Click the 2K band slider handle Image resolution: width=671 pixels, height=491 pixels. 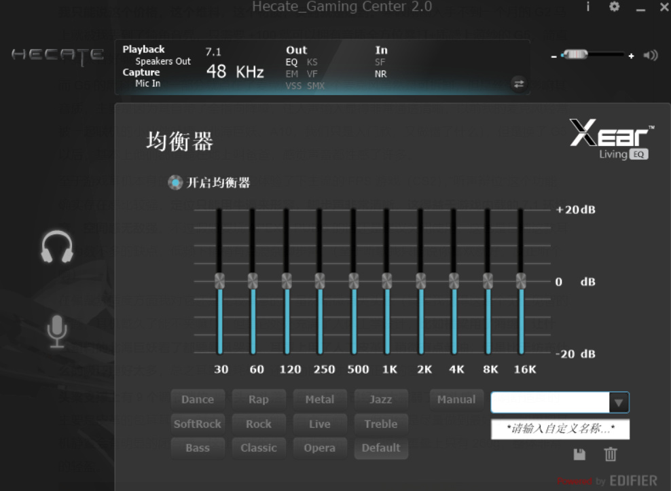[420, 281]
